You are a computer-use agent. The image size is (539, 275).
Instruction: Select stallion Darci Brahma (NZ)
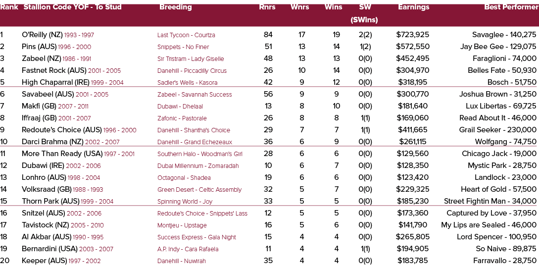pyautogui.click(x=52, y=142)
